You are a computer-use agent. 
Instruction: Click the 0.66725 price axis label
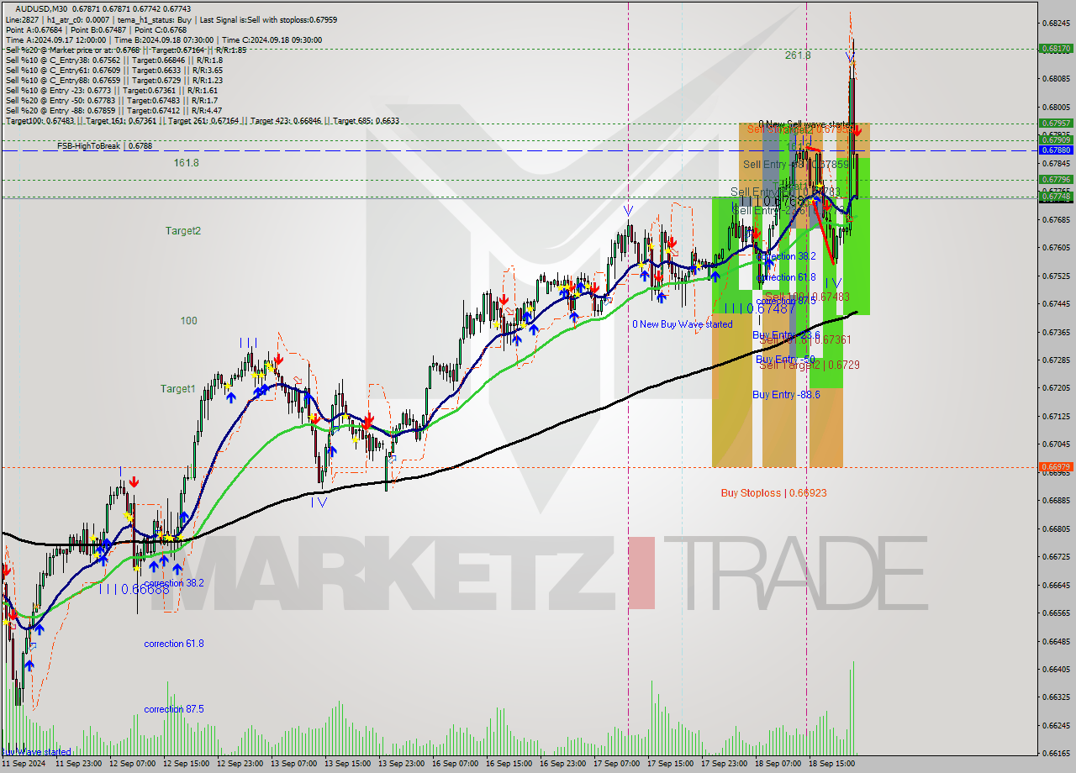1057,556
